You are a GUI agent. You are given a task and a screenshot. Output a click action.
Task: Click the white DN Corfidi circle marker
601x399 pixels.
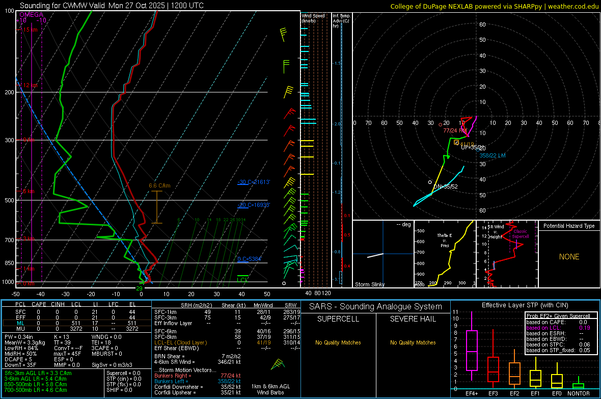point(430,182)
